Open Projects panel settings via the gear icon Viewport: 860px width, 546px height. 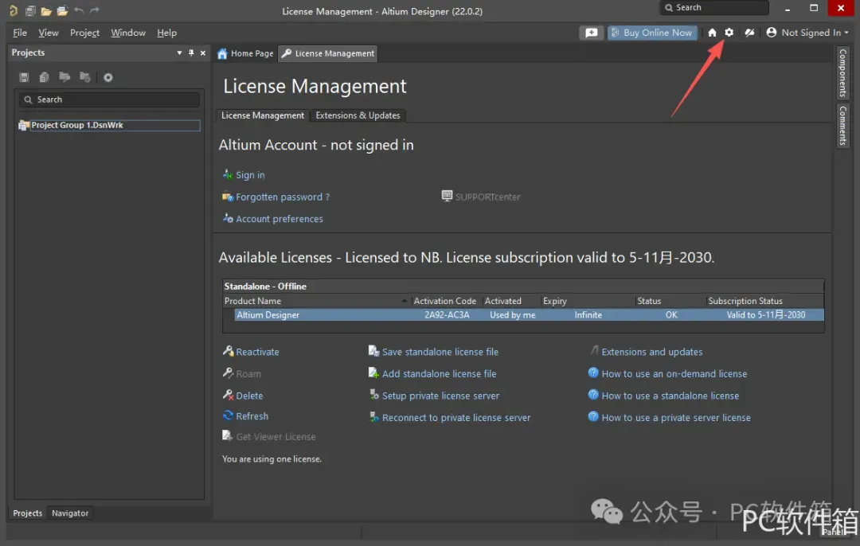(x=108, y=77)
